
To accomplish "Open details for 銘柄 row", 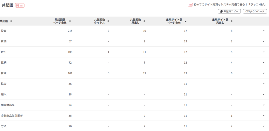I will [264, 63].
